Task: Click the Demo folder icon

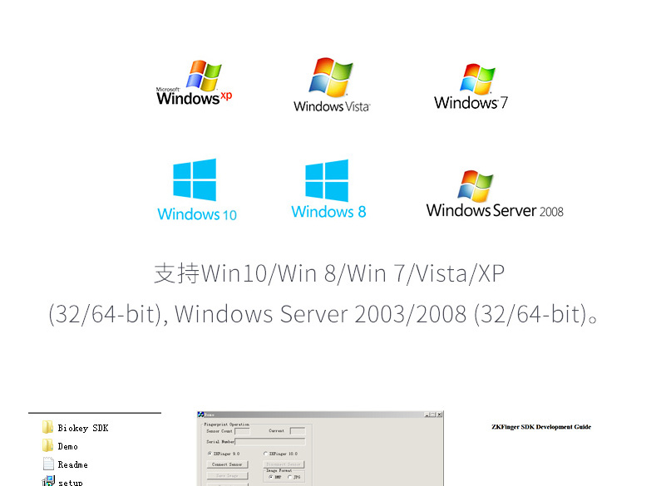Action: (47, 445)
